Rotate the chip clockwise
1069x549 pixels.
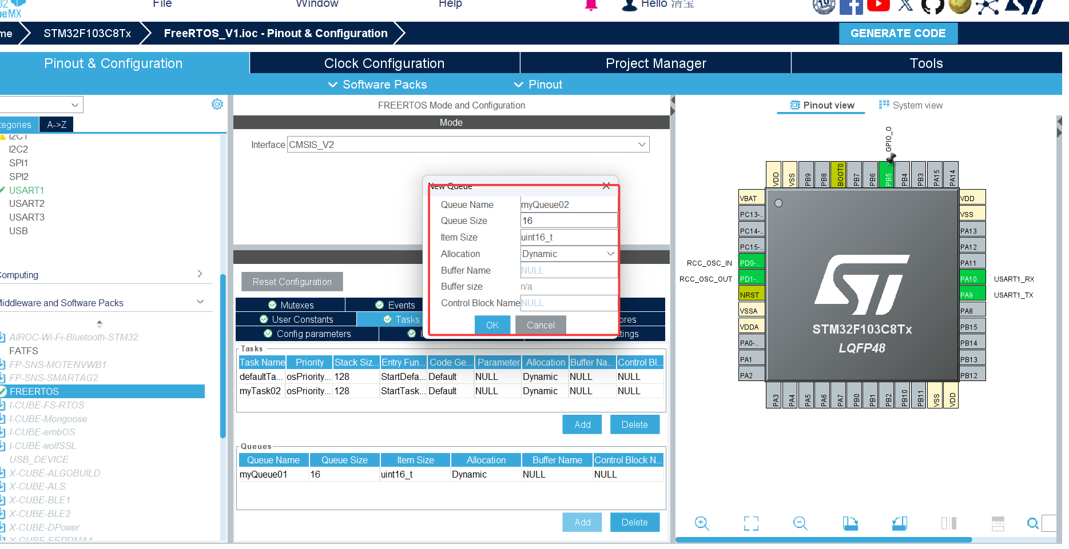click(851, 523)
